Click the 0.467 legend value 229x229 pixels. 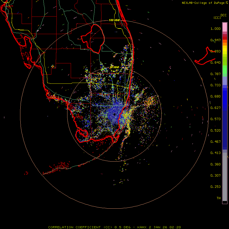(216, 142)
